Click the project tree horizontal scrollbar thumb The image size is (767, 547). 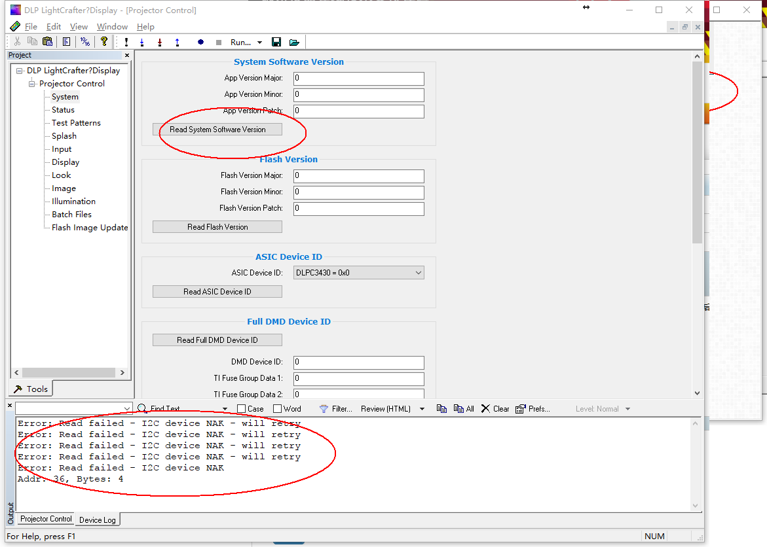click(69, 372)
